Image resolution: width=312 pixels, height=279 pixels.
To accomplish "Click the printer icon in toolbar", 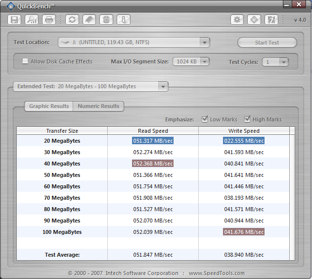I will click(x=48, y=20).
